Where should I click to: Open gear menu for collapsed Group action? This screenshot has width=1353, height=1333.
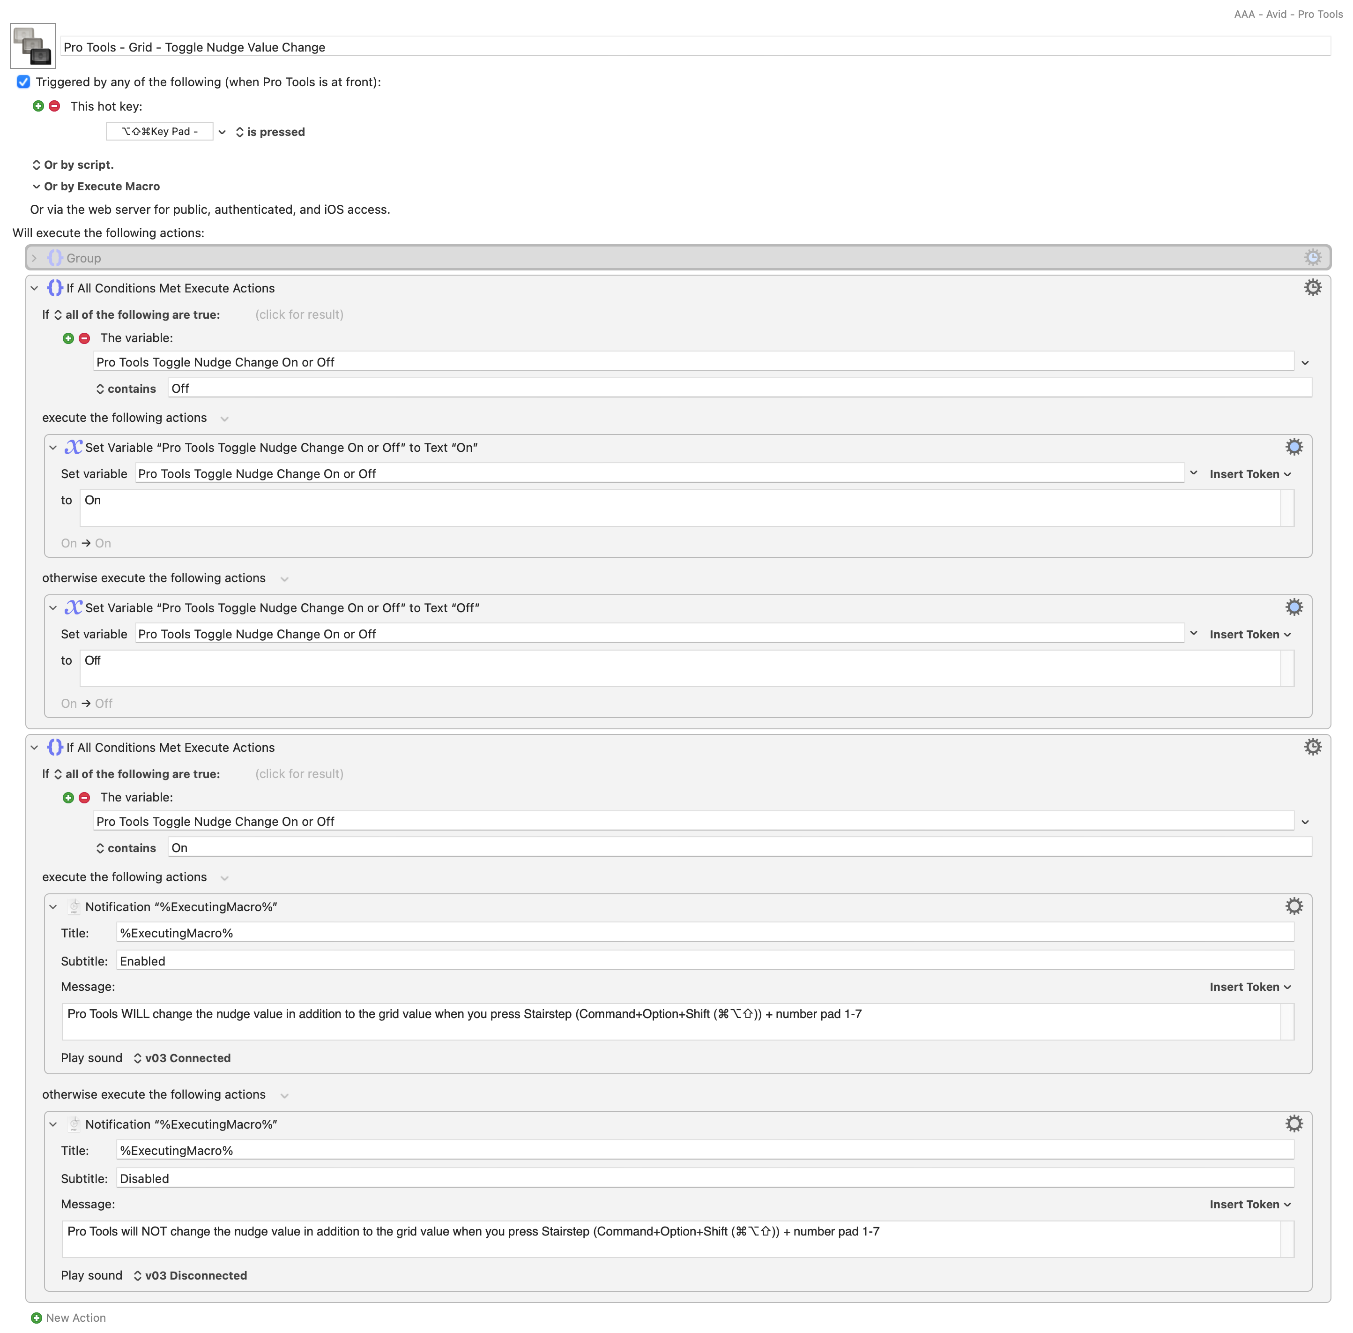(x=1312, y=258)
